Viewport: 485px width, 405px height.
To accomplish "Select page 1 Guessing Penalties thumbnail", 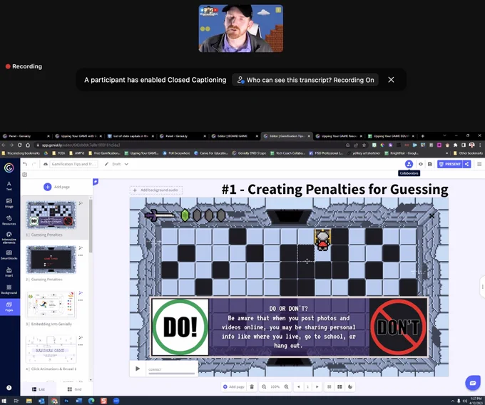I will 51,215.
